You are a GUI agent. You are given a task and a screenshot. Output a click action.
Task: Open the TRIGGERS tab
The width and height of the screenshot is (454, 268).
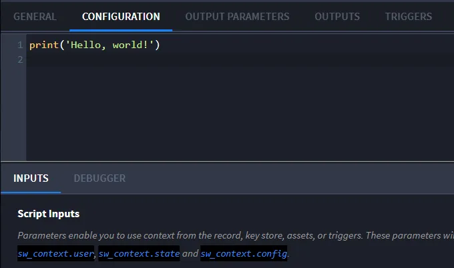pos(408,17)
